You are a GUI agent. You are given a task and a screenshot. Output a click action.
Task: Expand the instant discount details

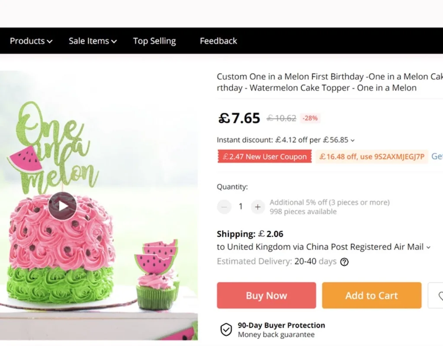(x=353, y=140)
